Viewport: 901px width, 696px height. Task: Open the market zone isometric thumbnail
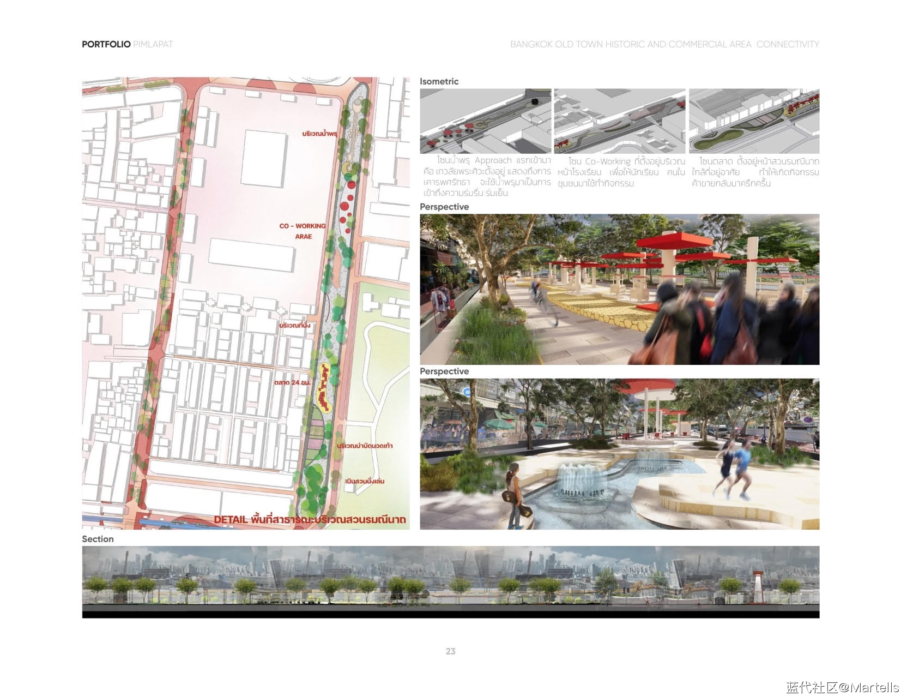point(754,121)
